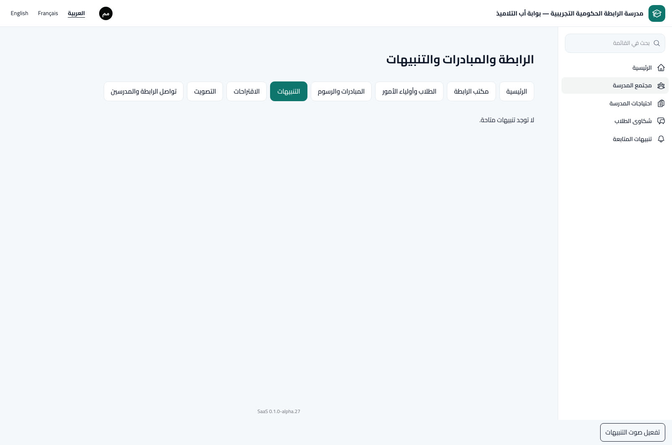Viewport: 672px width, 445px height.
Task: Select the المبادرات والرسوم tab
Action: coord(341,91)
